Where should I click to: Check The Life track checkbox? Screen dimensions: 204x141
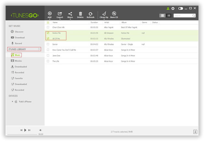click(48, 61)
